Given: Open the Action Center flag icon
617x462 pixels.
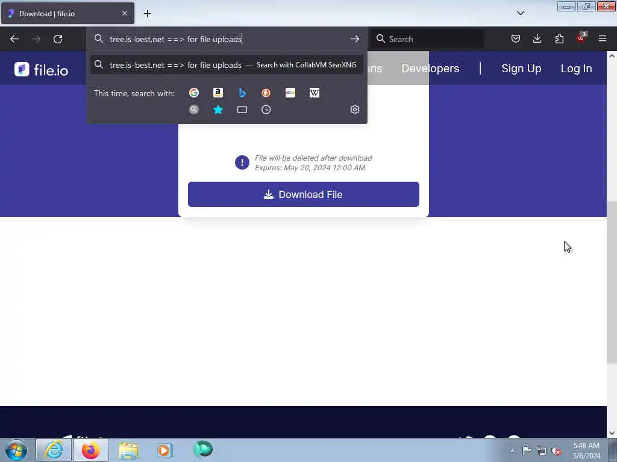Looking at the screenshot, I should [527, 450].
